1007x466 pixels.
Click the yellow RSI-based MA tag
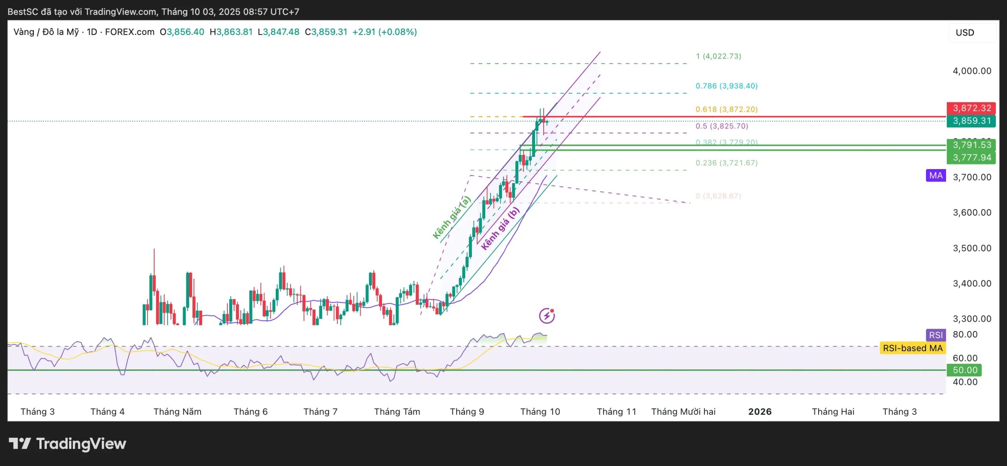[x=913, y=348]
